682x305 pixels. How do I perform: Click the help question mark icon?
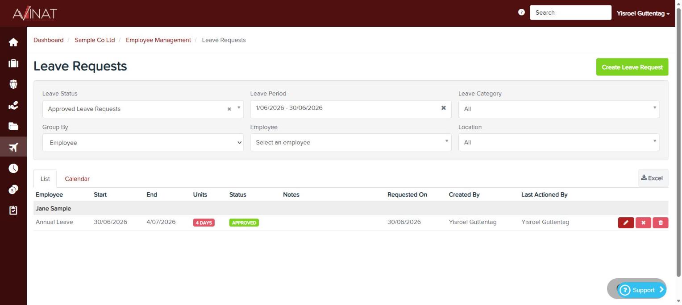521,12
